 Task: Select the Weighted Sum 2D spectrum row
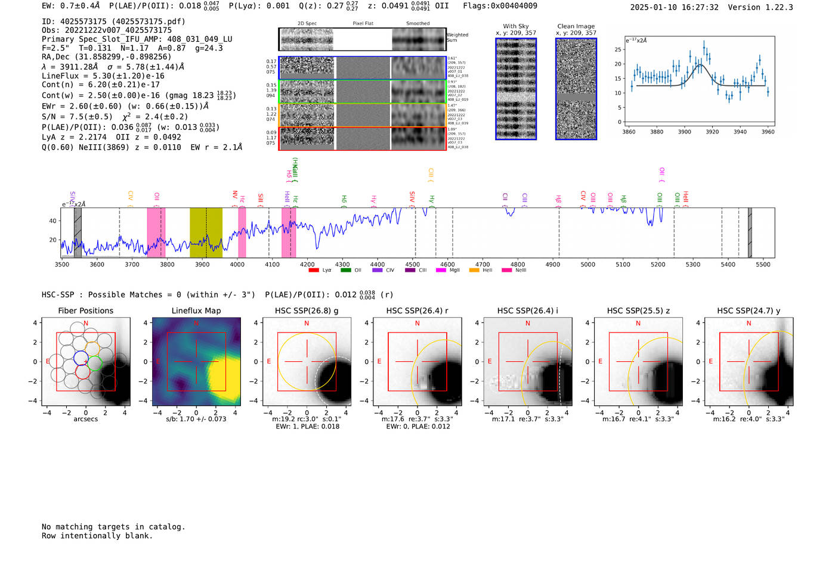coord(363,39)
